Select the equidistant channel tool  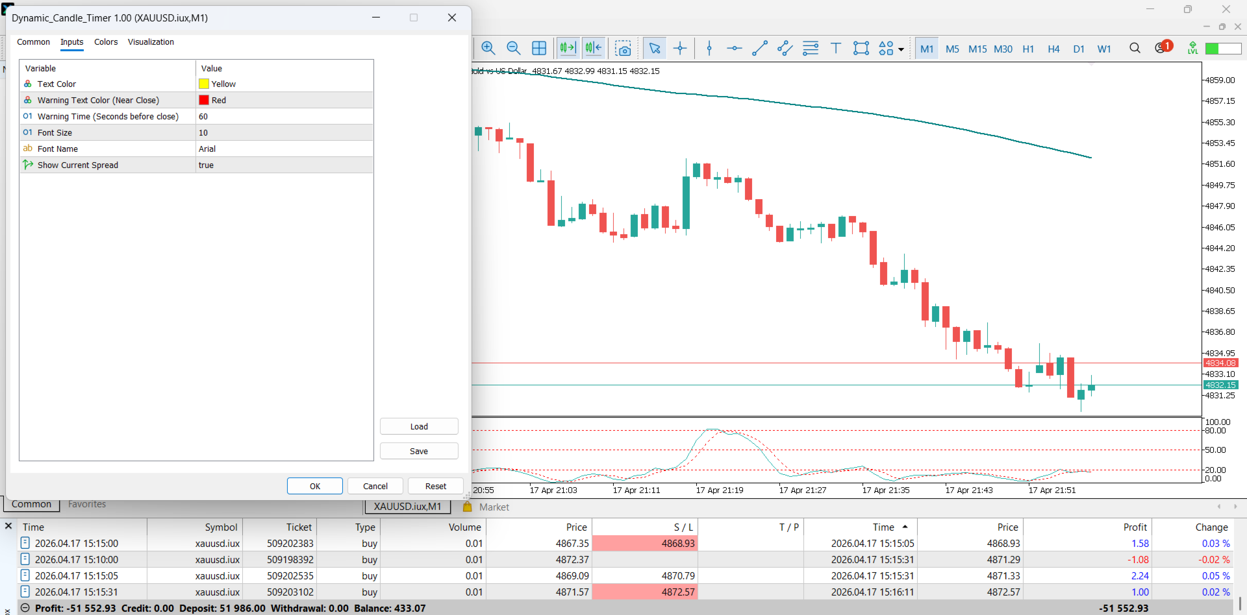(x=785, y=48)
